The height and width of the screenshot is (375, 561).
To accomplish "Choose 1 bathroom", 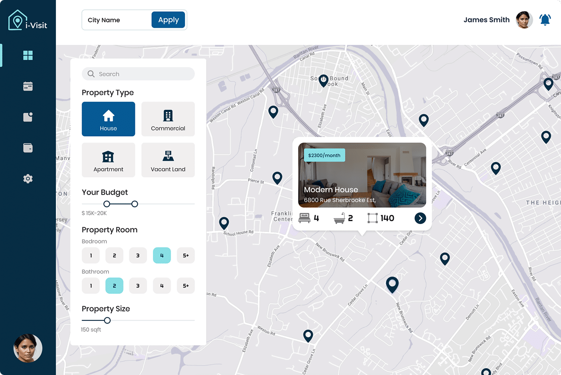I will point(91,286).
